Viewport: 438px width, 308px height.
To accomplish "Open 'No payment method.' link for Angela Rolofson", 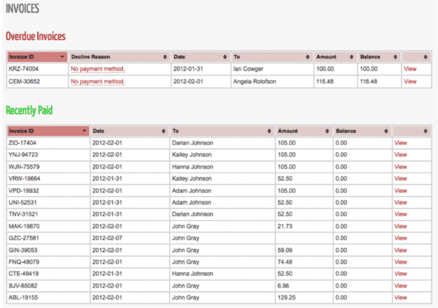I will click(x=98, y=81).
